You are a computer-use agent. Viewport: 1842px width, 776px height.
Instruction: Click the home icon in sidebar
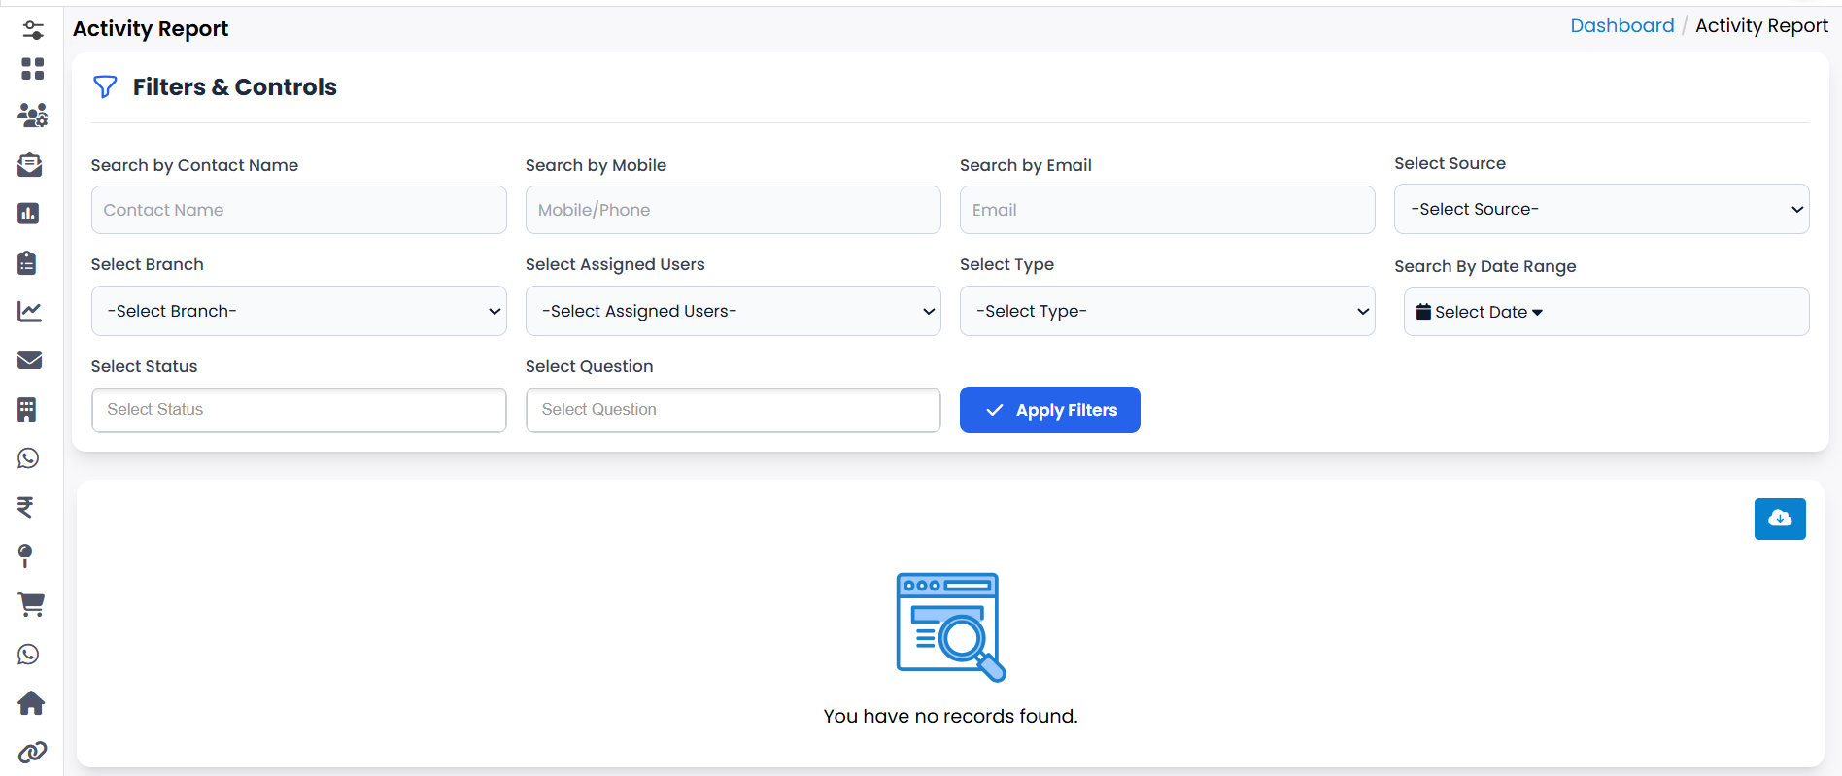(31, 703)
